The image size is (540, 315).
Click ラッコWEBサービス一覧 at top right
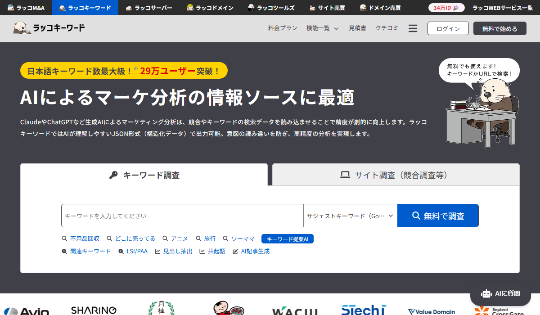[498, 7]
